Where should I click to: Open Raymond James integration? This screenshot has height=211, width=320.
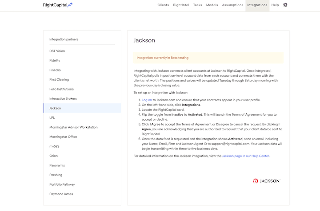82,194
